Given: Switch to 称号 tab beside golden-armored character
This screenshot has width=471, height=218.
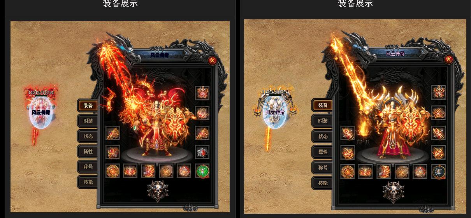Looking at the screenshot, I should tap(322, 167).
